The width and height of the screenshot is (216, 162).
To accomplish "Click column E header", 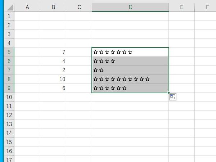I will coord(181,7).
